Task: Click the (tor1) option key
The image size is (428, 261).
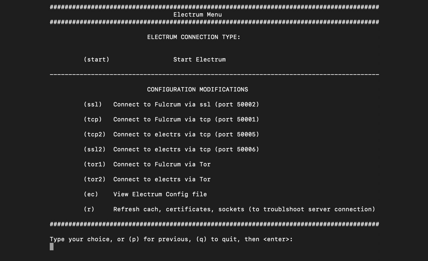Action: (95, 164)
